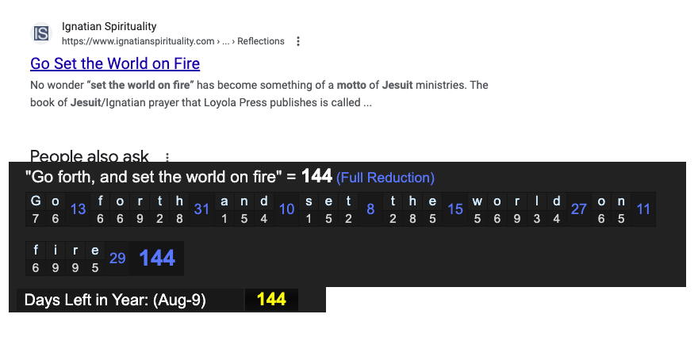Image resolution: width=698 pixels, height=337 pixels.
Task: Open the "Go Set the World on Fire" result
Action: point(115,63)
